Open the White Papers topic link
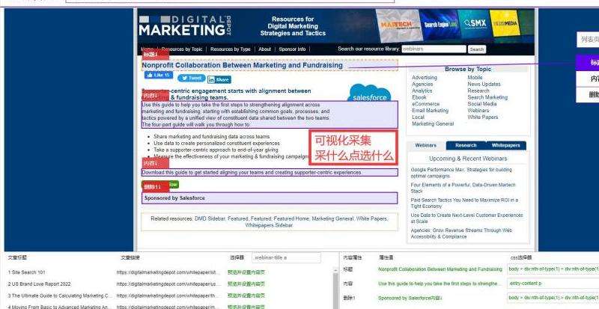Screen dimensions: 599x309 (483, 117)
